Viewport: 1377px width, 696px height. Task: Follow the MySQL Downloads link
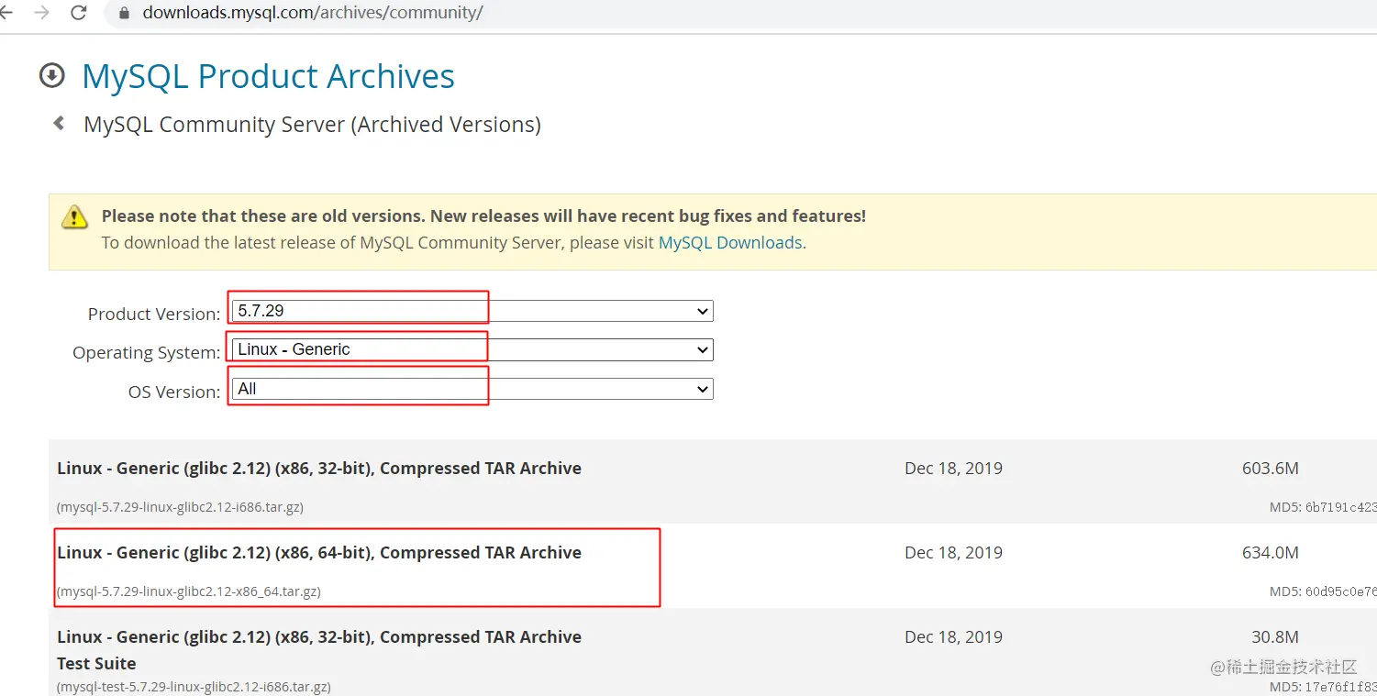point(730,243)
